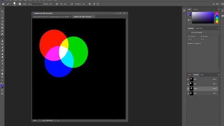The image size is (224, 126).
Task: Select the Move tool
Action: pyautogui.click(x=2, y=11)
